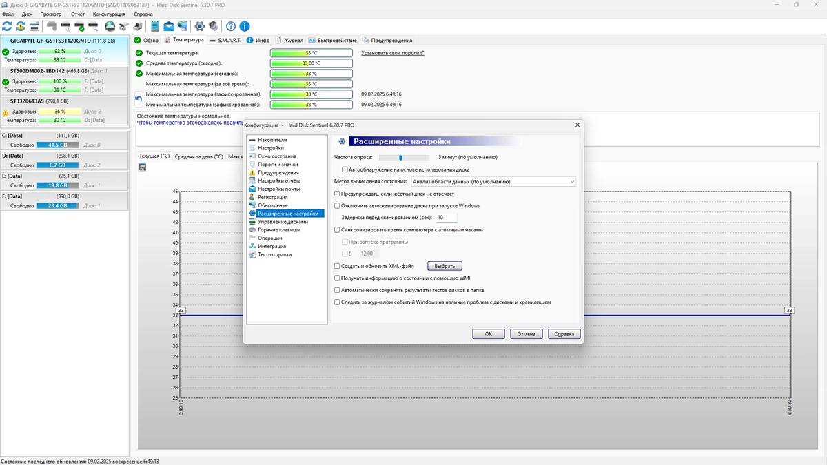The image size is (827, 465).
Task: Click the network monitors toolbar icon
Action: [183, 26]
